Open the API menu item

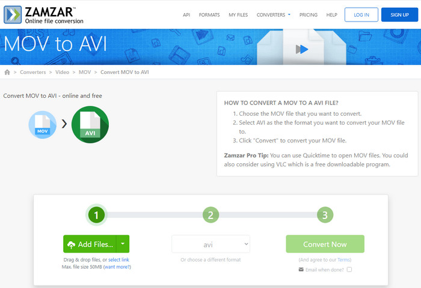coord(186,15)
